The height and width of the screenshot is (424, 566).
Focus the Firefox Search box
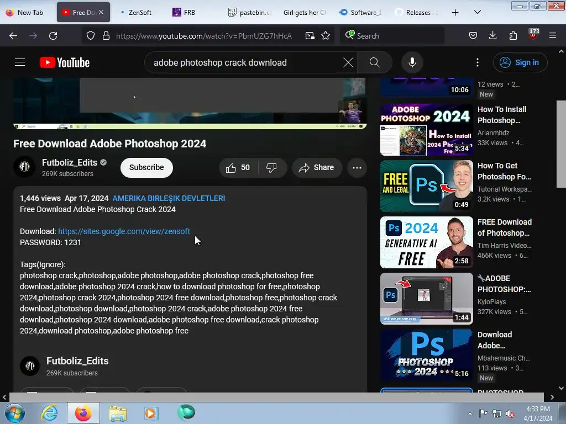tap(393, 36)
